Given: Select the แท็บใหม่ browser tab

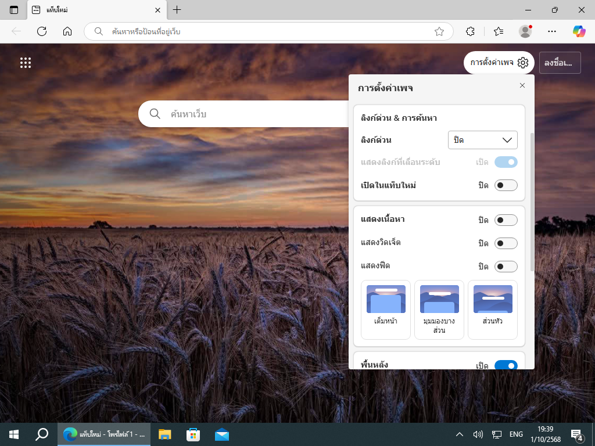Looking at the screenshot, I should coord(87,10).
